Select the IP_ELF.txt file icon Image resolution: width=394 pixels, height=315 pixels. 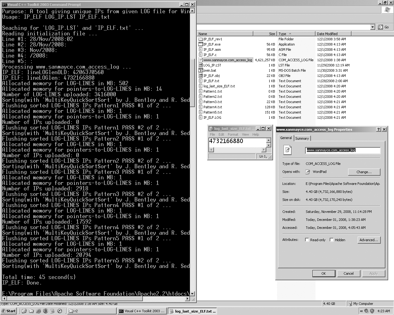coord(201,81)
